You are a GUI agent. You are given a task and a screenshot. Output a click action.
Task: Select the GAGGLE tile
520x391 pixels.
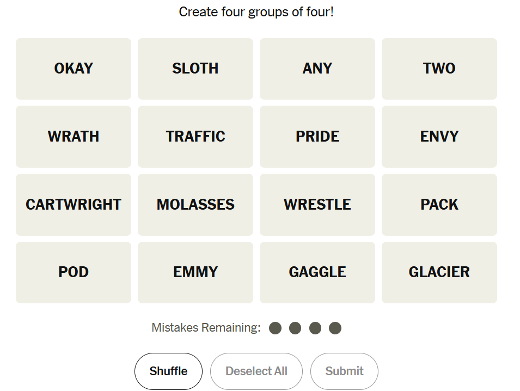click(317, 272)
